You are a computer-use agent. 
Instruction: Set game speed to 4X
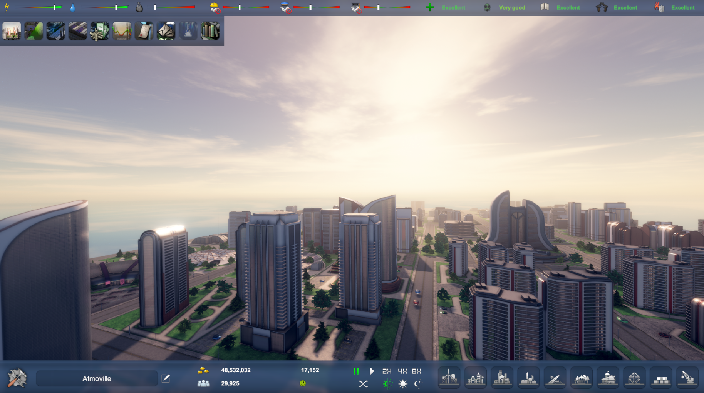click(402, 371)
